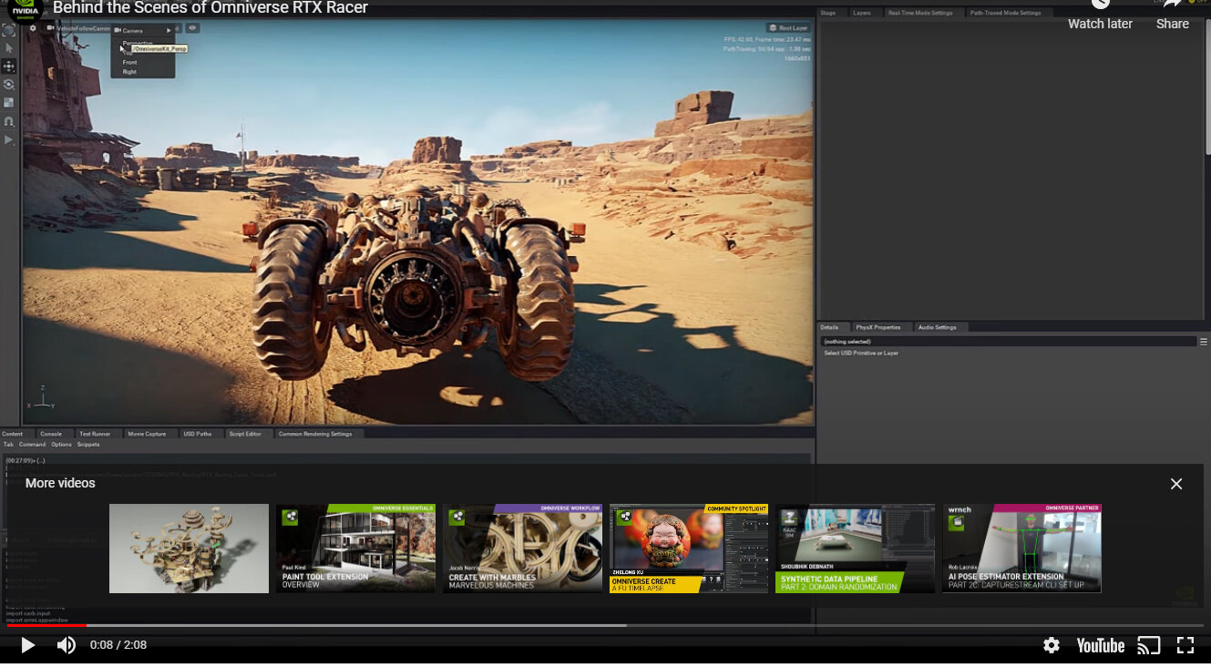Open the Snippets menu
This screenshot has width=1211, height=667.
[x=88, y=445]
